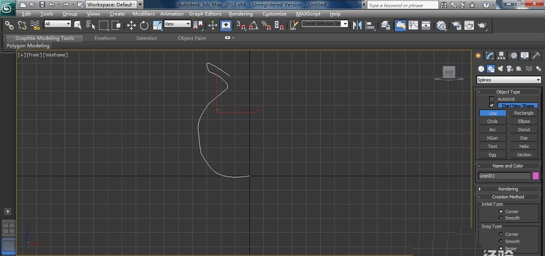Select Corner under Drag Type
This screenshot has width=545, height=256.
(x=501, y=234)
